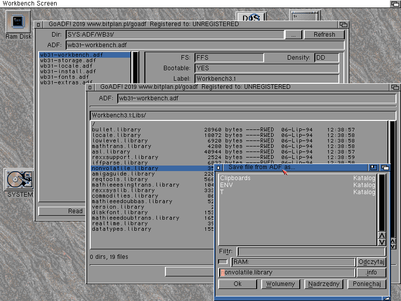This screenshot has height=301, width=401.
Task: Click the size gadget of save dialog
Action: tap(386, 298)
